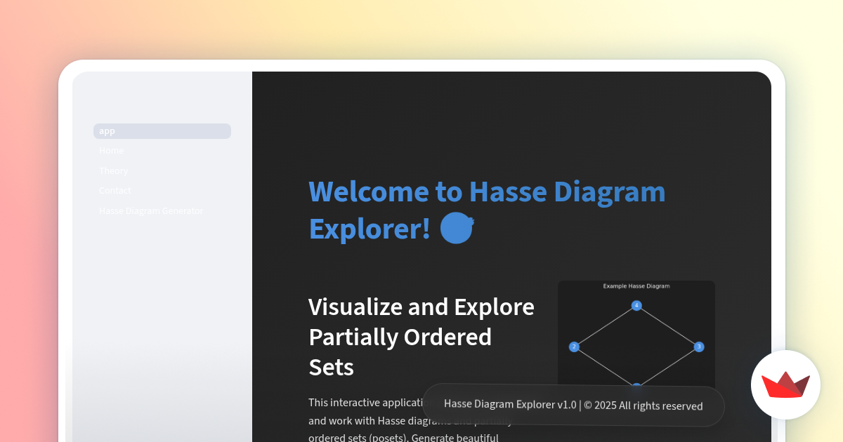Screen dimensions: 843x442
Task: Activate the Theory sidebar item
Action: (x=113, y=170)
